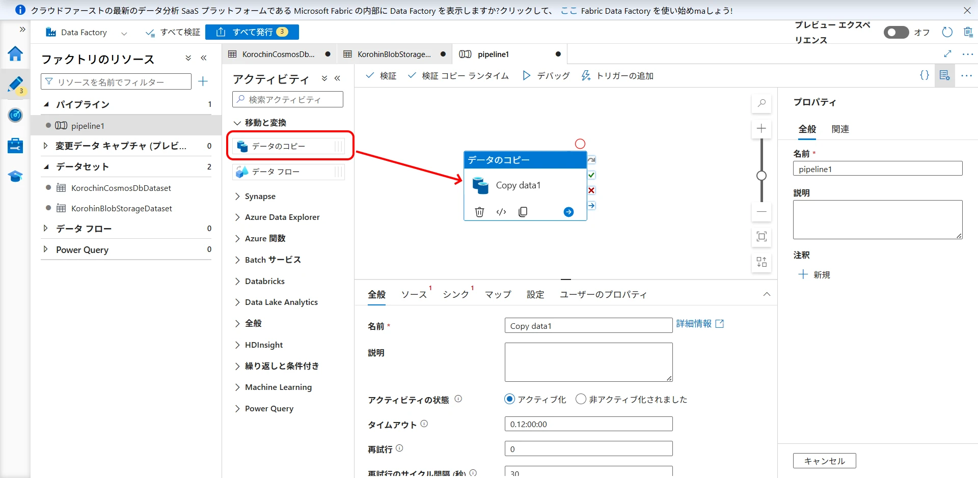Open pipeline JSON code view braces icon
This screenshot has height=478, width=978.
click(x=924, y=75)
